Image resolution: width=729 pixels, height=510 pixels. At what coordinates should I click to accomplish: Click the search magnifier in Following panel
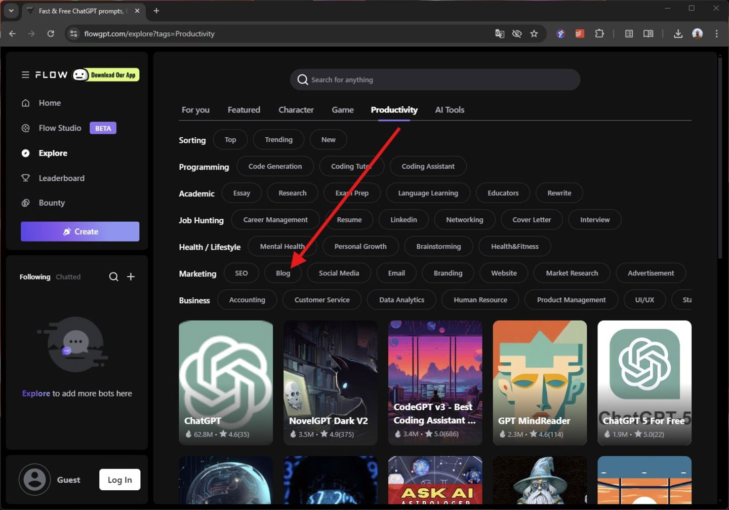(114, 277)
